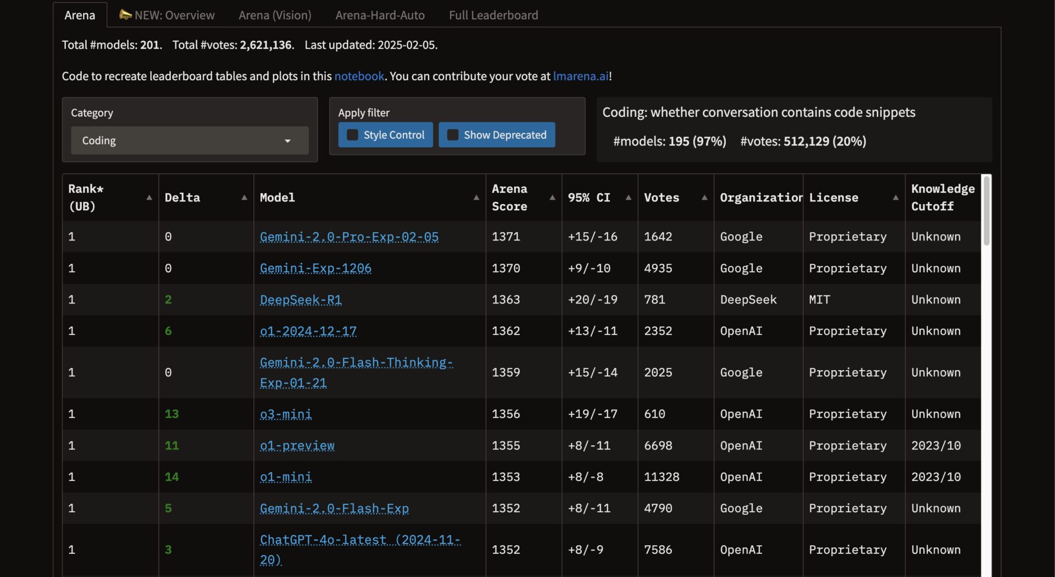Click the Arena Score sort arrow
Viewport: 1055px width, 577px height.
[x=552, y=198]
